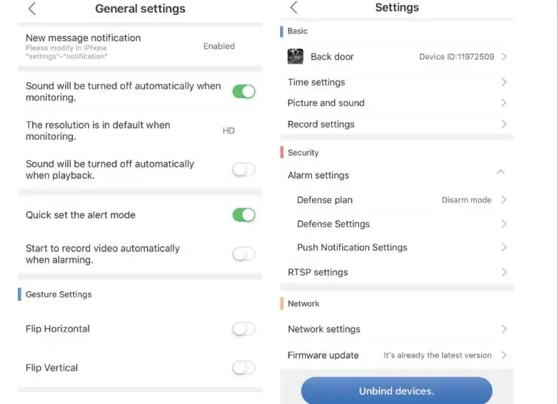Open Defense Settings entry
This screenshot has height=404, width=558.
(x=397, y=224)
